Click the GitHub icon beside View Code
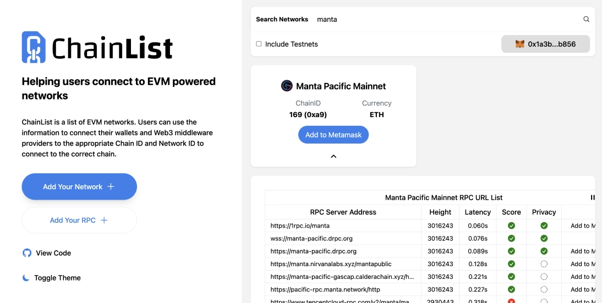Screen dimensions: 602x303 pyautogui.click(x=27, y=253)
